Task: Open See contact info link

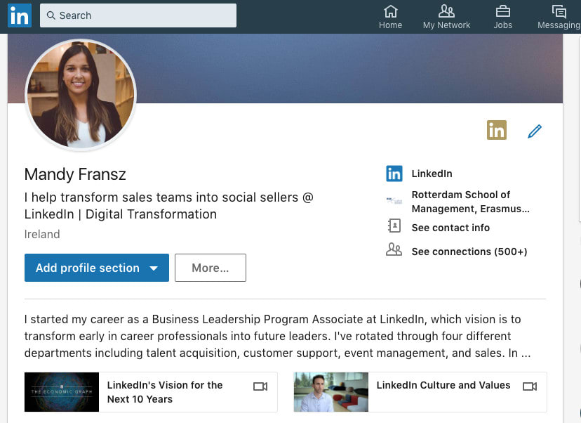Action: pos(450,228)
